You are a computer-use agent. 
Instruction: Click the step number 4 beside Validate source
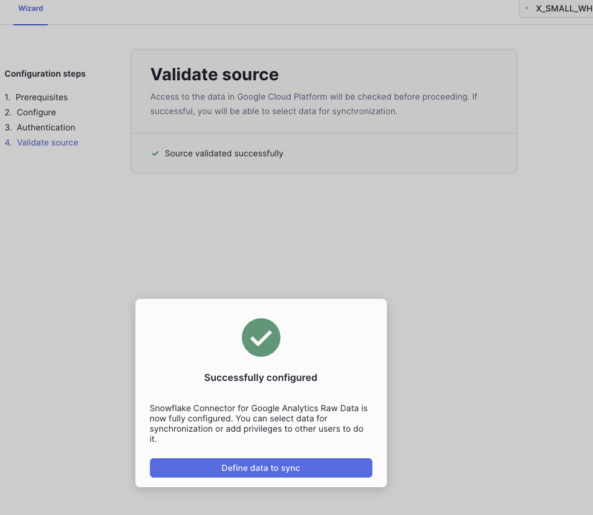pyautogui.click(x=8, y=142)
